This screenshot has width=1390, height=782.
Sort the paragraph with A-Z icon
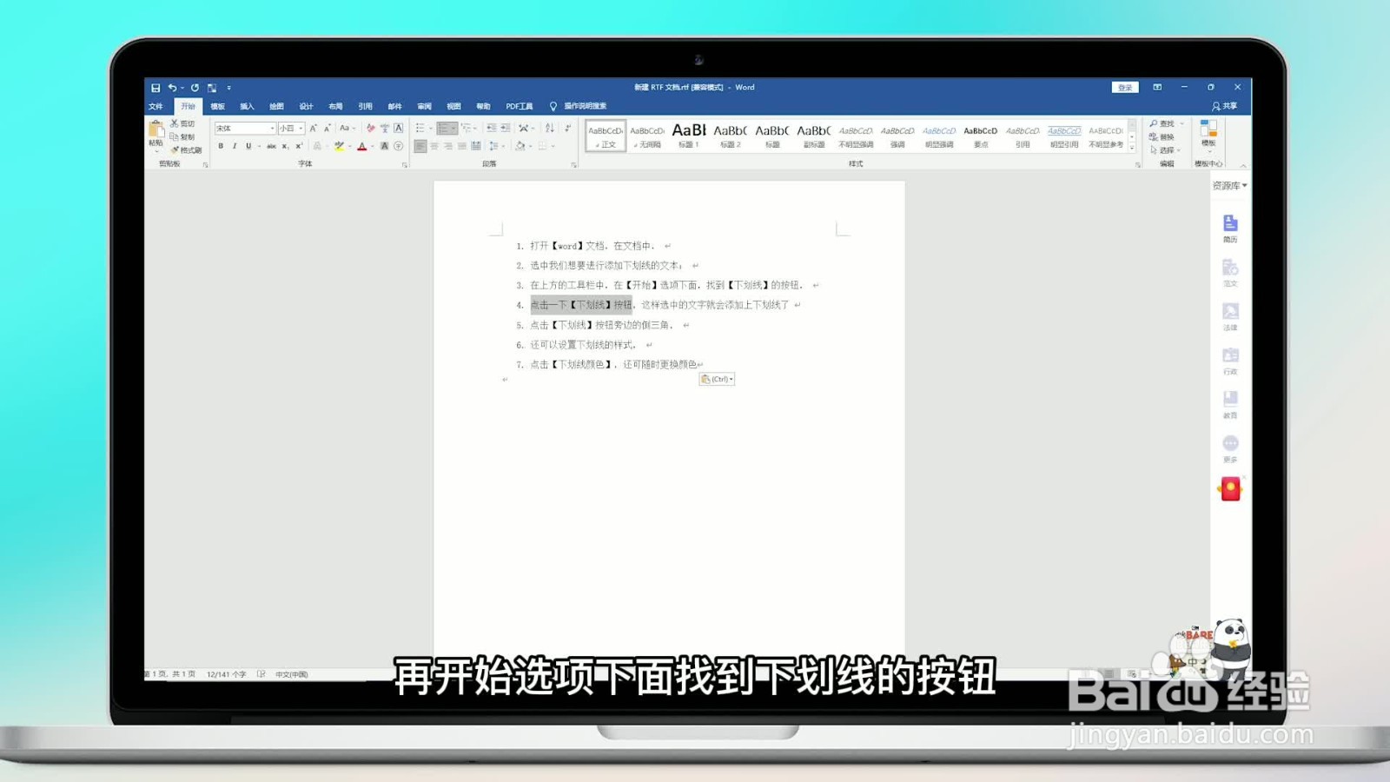(x=549, y=128)
